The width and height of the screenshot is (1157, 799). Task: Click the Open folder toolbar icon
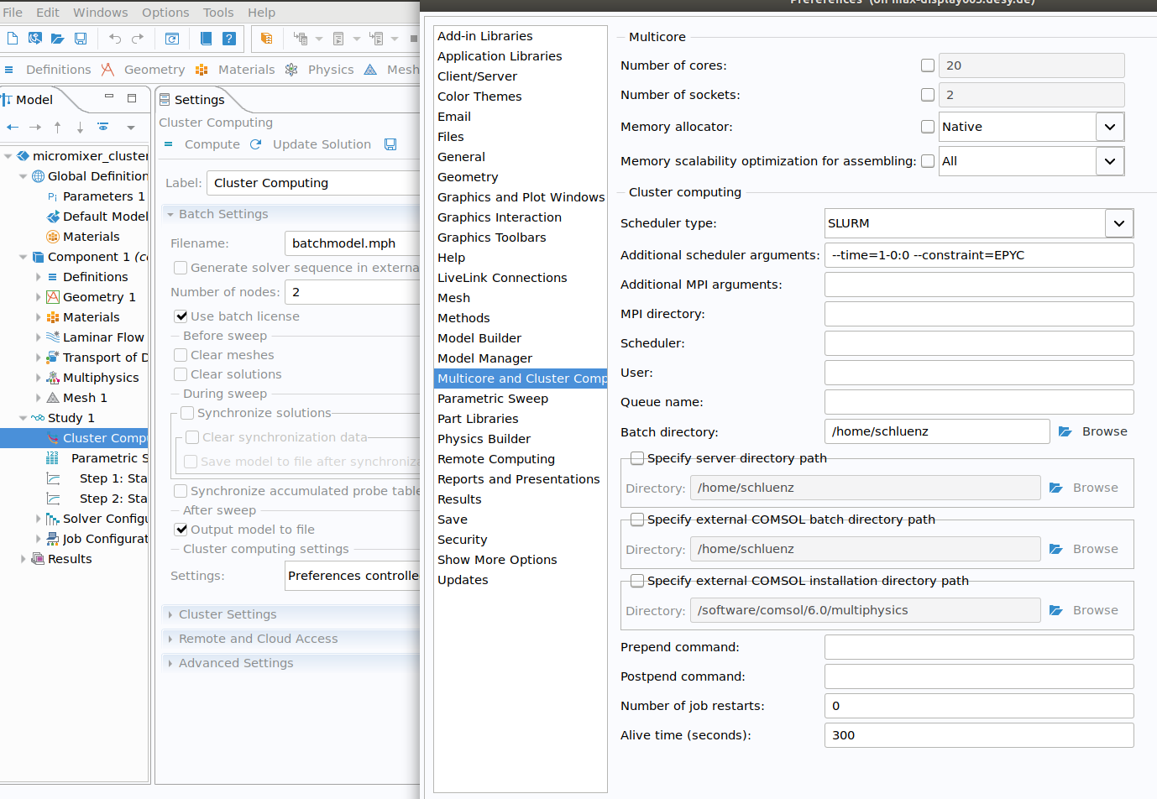(x=58, y=39)
